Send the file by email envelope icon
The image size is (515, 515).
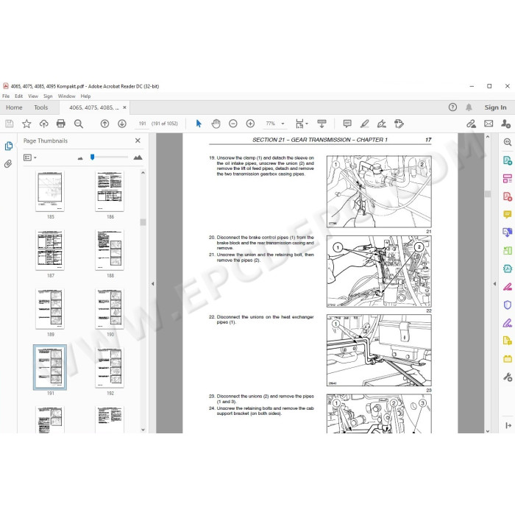(x=489, y=124)
